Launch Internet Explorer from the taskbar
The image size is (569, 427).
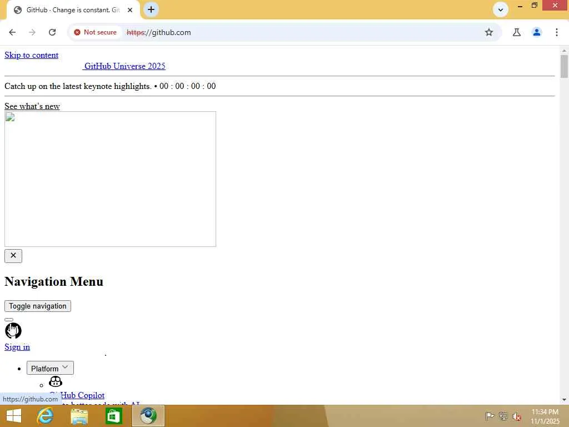pyautogui.click(x=46, y=416)
